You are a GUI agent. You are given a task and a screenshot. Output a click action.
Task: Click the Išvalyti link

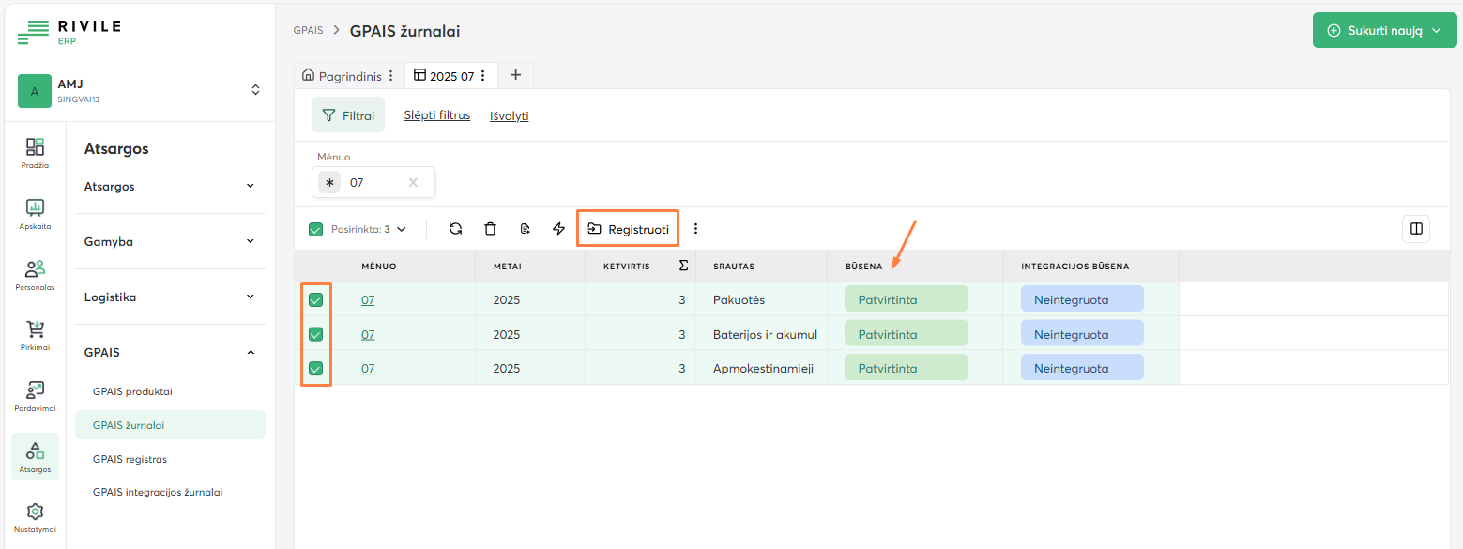click(x=509, y=116)
